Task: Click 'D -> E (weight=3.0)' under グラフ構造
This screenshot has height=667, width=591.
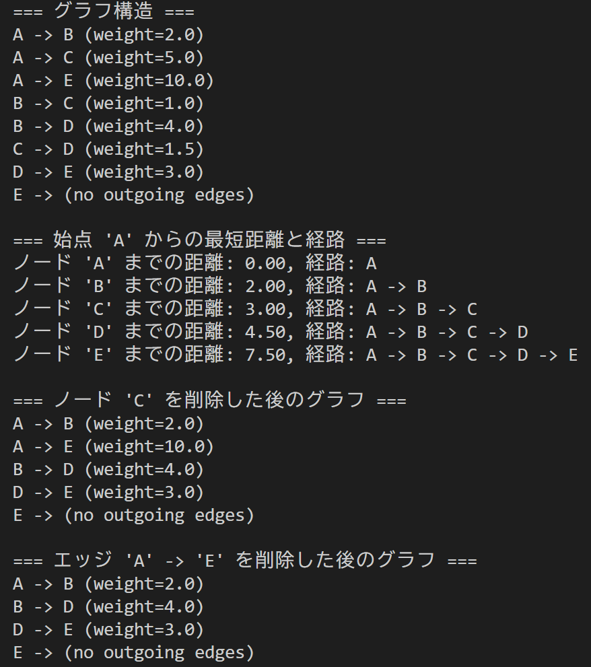Action: point(108,172)
